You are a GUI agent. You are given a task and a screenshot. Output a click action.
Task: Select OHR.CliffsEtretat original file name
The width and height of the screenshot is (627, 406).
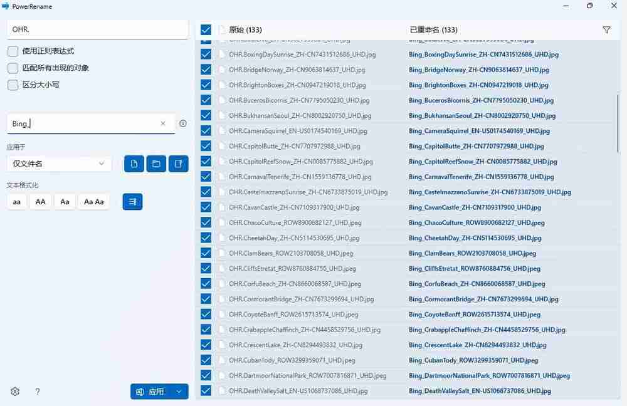click(x=292, y=269)
